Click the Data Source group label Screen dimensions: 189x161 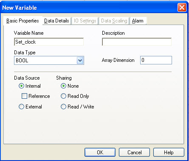click(x=27, y=78)
